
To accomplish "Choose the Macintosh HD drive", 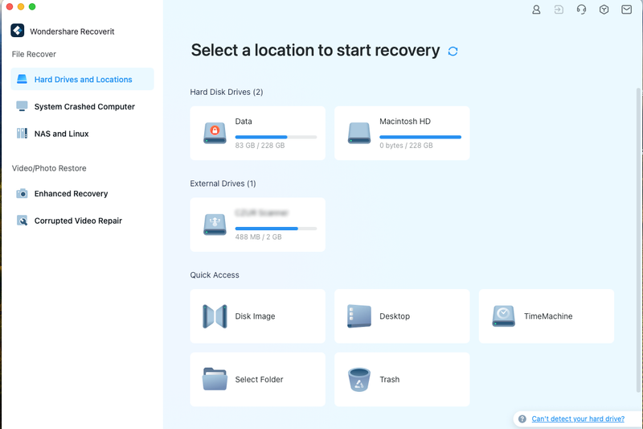I will tap(402, 133).
